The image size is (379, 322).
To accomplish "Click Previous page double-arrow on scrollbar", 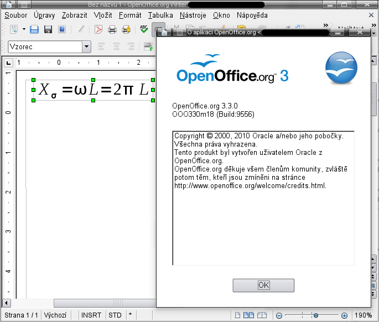I will click(x=373, y=277).
